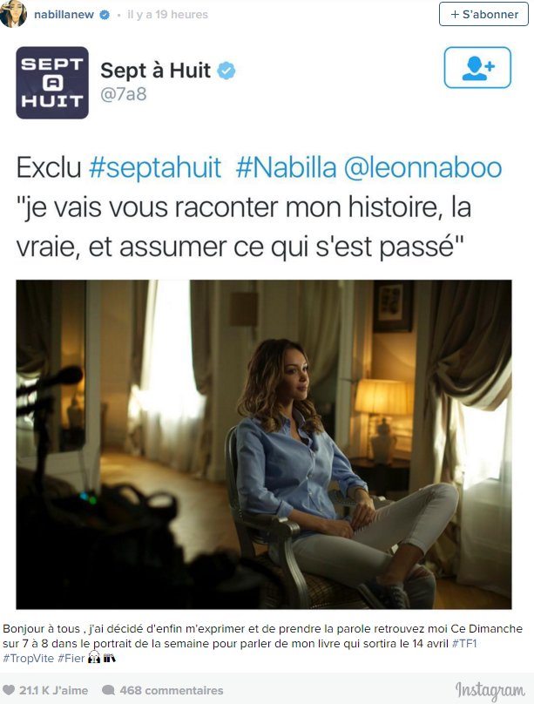Click the follow-person icon button
The width and height of the screenshot is (534, 704).
477,67
